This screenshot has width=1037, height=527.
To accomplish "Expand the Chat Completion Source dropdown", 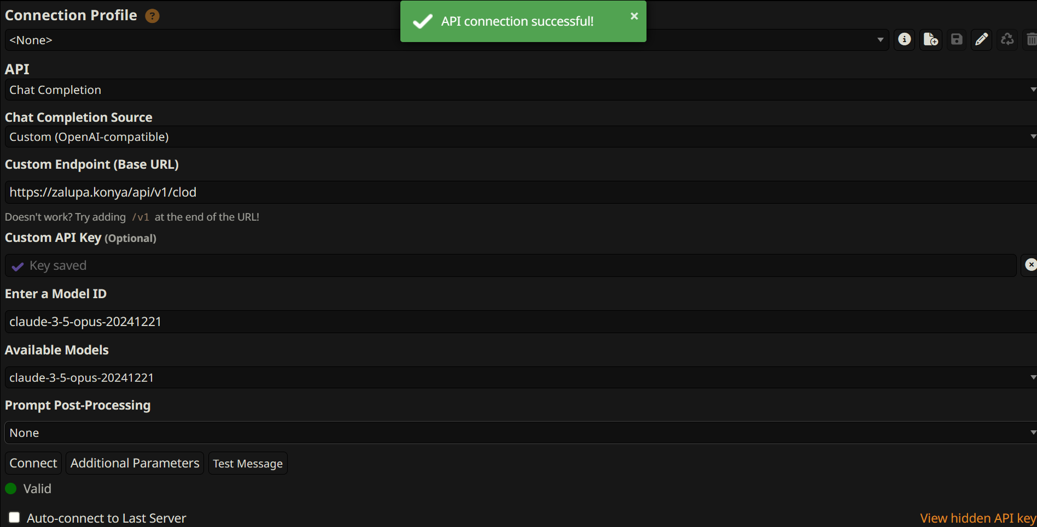I will tap(521, 137).
